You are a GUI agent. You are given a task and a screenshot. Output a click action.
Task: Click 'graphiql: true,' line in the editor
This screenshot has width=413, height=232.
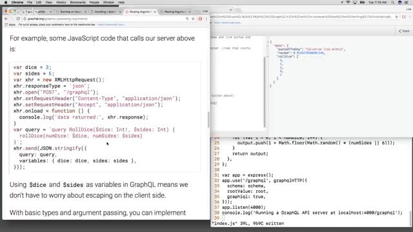(x=247, y=197)
